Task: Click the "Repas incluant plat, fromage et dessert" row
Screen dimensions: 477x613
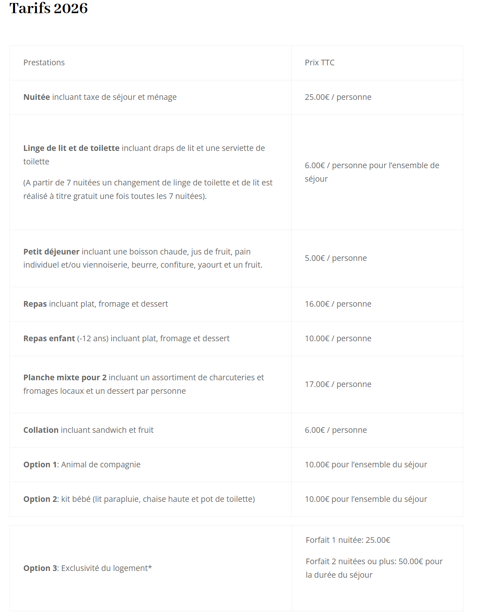Action: pos(95,304)
